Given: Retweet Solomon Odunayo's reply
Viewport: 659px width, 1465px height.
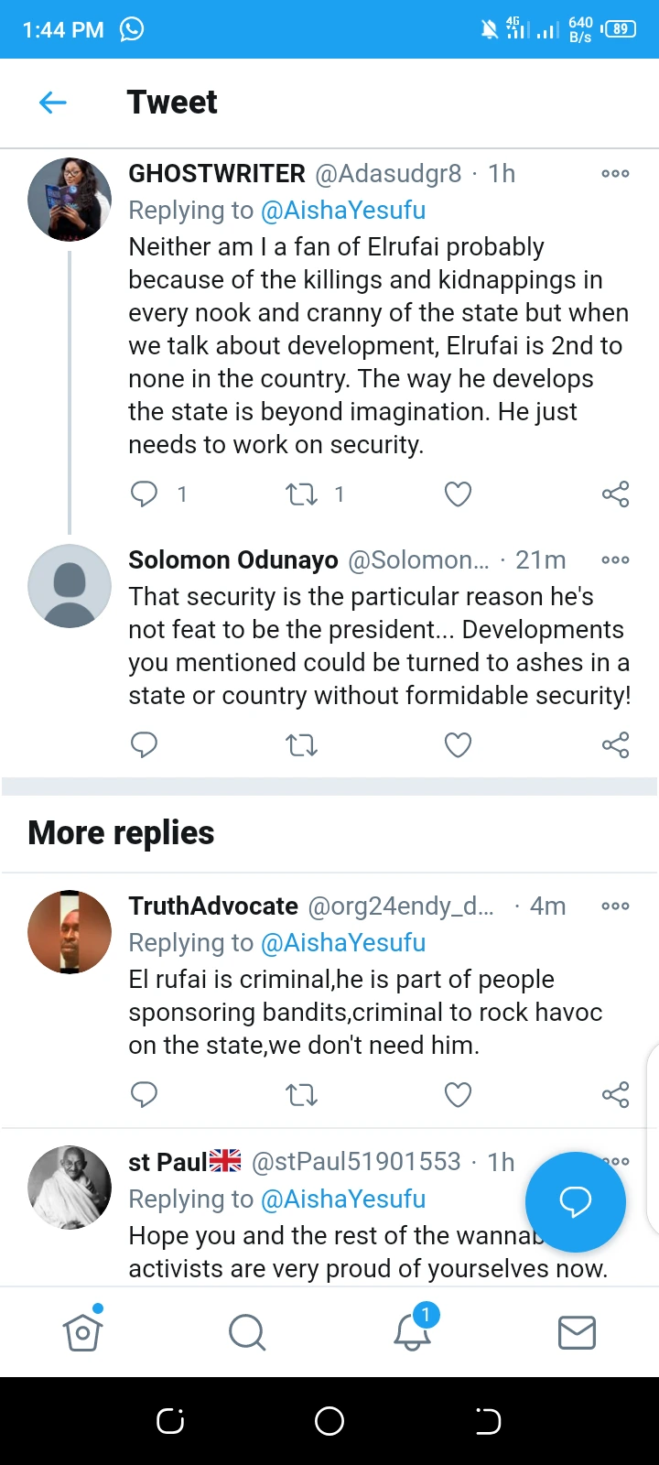Looking at the screenshot, I should click(x=301, y=745).
